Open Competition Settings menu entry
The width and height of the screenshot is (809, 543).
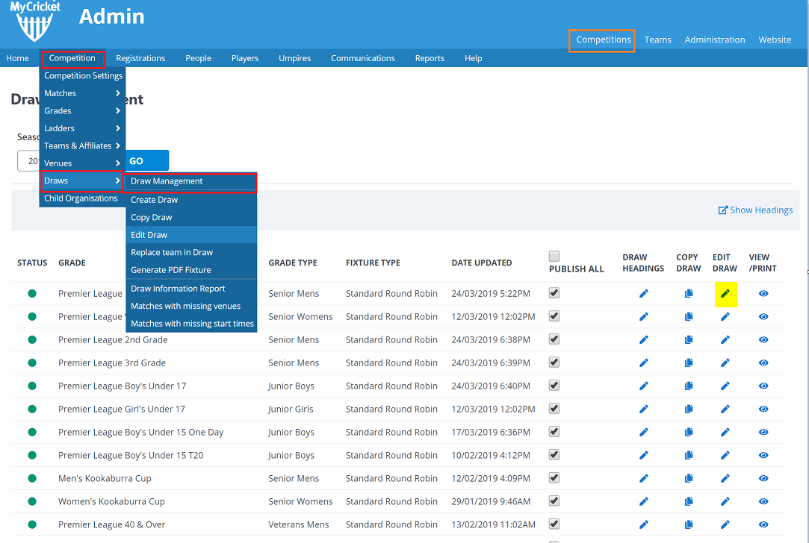point(83,76)
